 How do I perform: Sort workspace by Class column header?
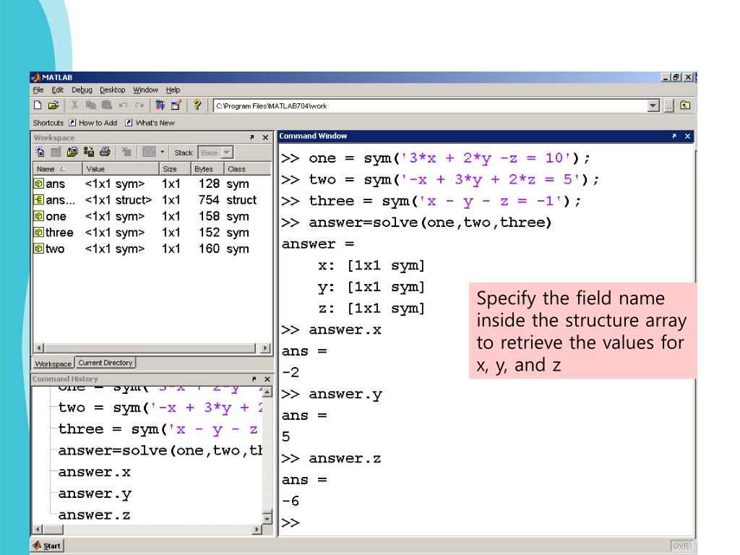click(247, 168)
